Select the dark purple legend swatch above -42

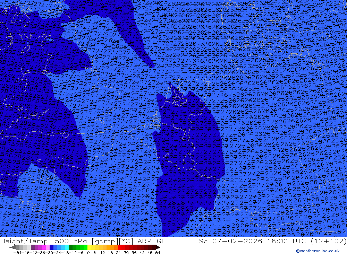tap(33, 247)
